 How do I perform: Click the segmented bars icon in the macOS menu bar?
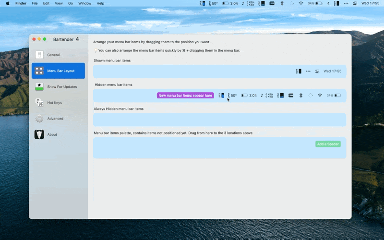click(x=272, y=3)
